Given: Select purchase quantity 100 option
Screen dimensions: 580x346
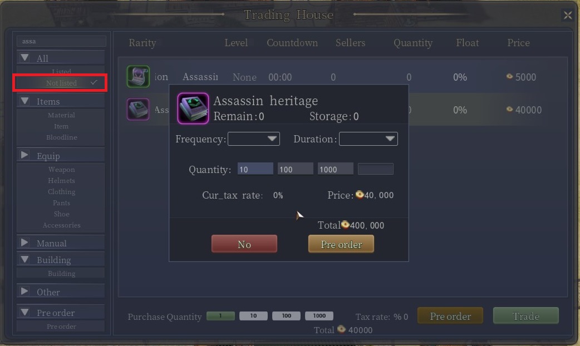Looking at the screenshot, I should coord(286,316).
